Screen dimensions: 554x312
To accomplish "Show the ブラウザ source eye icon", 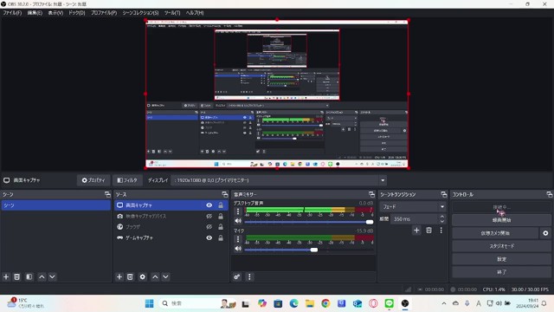I will coord(209,227).
